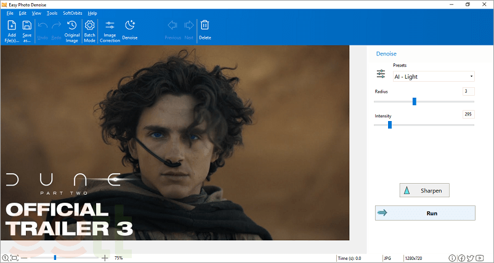The height and width of the screenshot is (263, 494).
Task: Click the presets settings sliders icon
Action: [x=381, y=74]
